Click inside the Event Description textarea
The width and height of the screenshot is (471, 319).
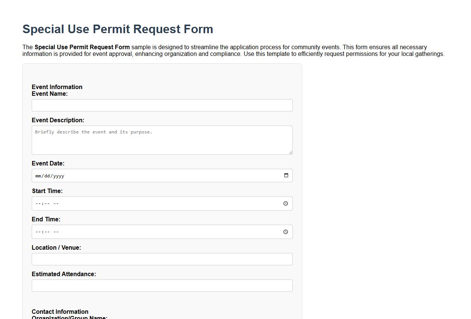pyautogui.click(x=162, y=140)
